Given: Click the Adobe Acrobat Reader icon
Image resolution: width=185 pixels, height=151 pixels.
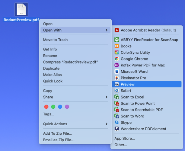Looking at the screenshot, I should [116, 30].
